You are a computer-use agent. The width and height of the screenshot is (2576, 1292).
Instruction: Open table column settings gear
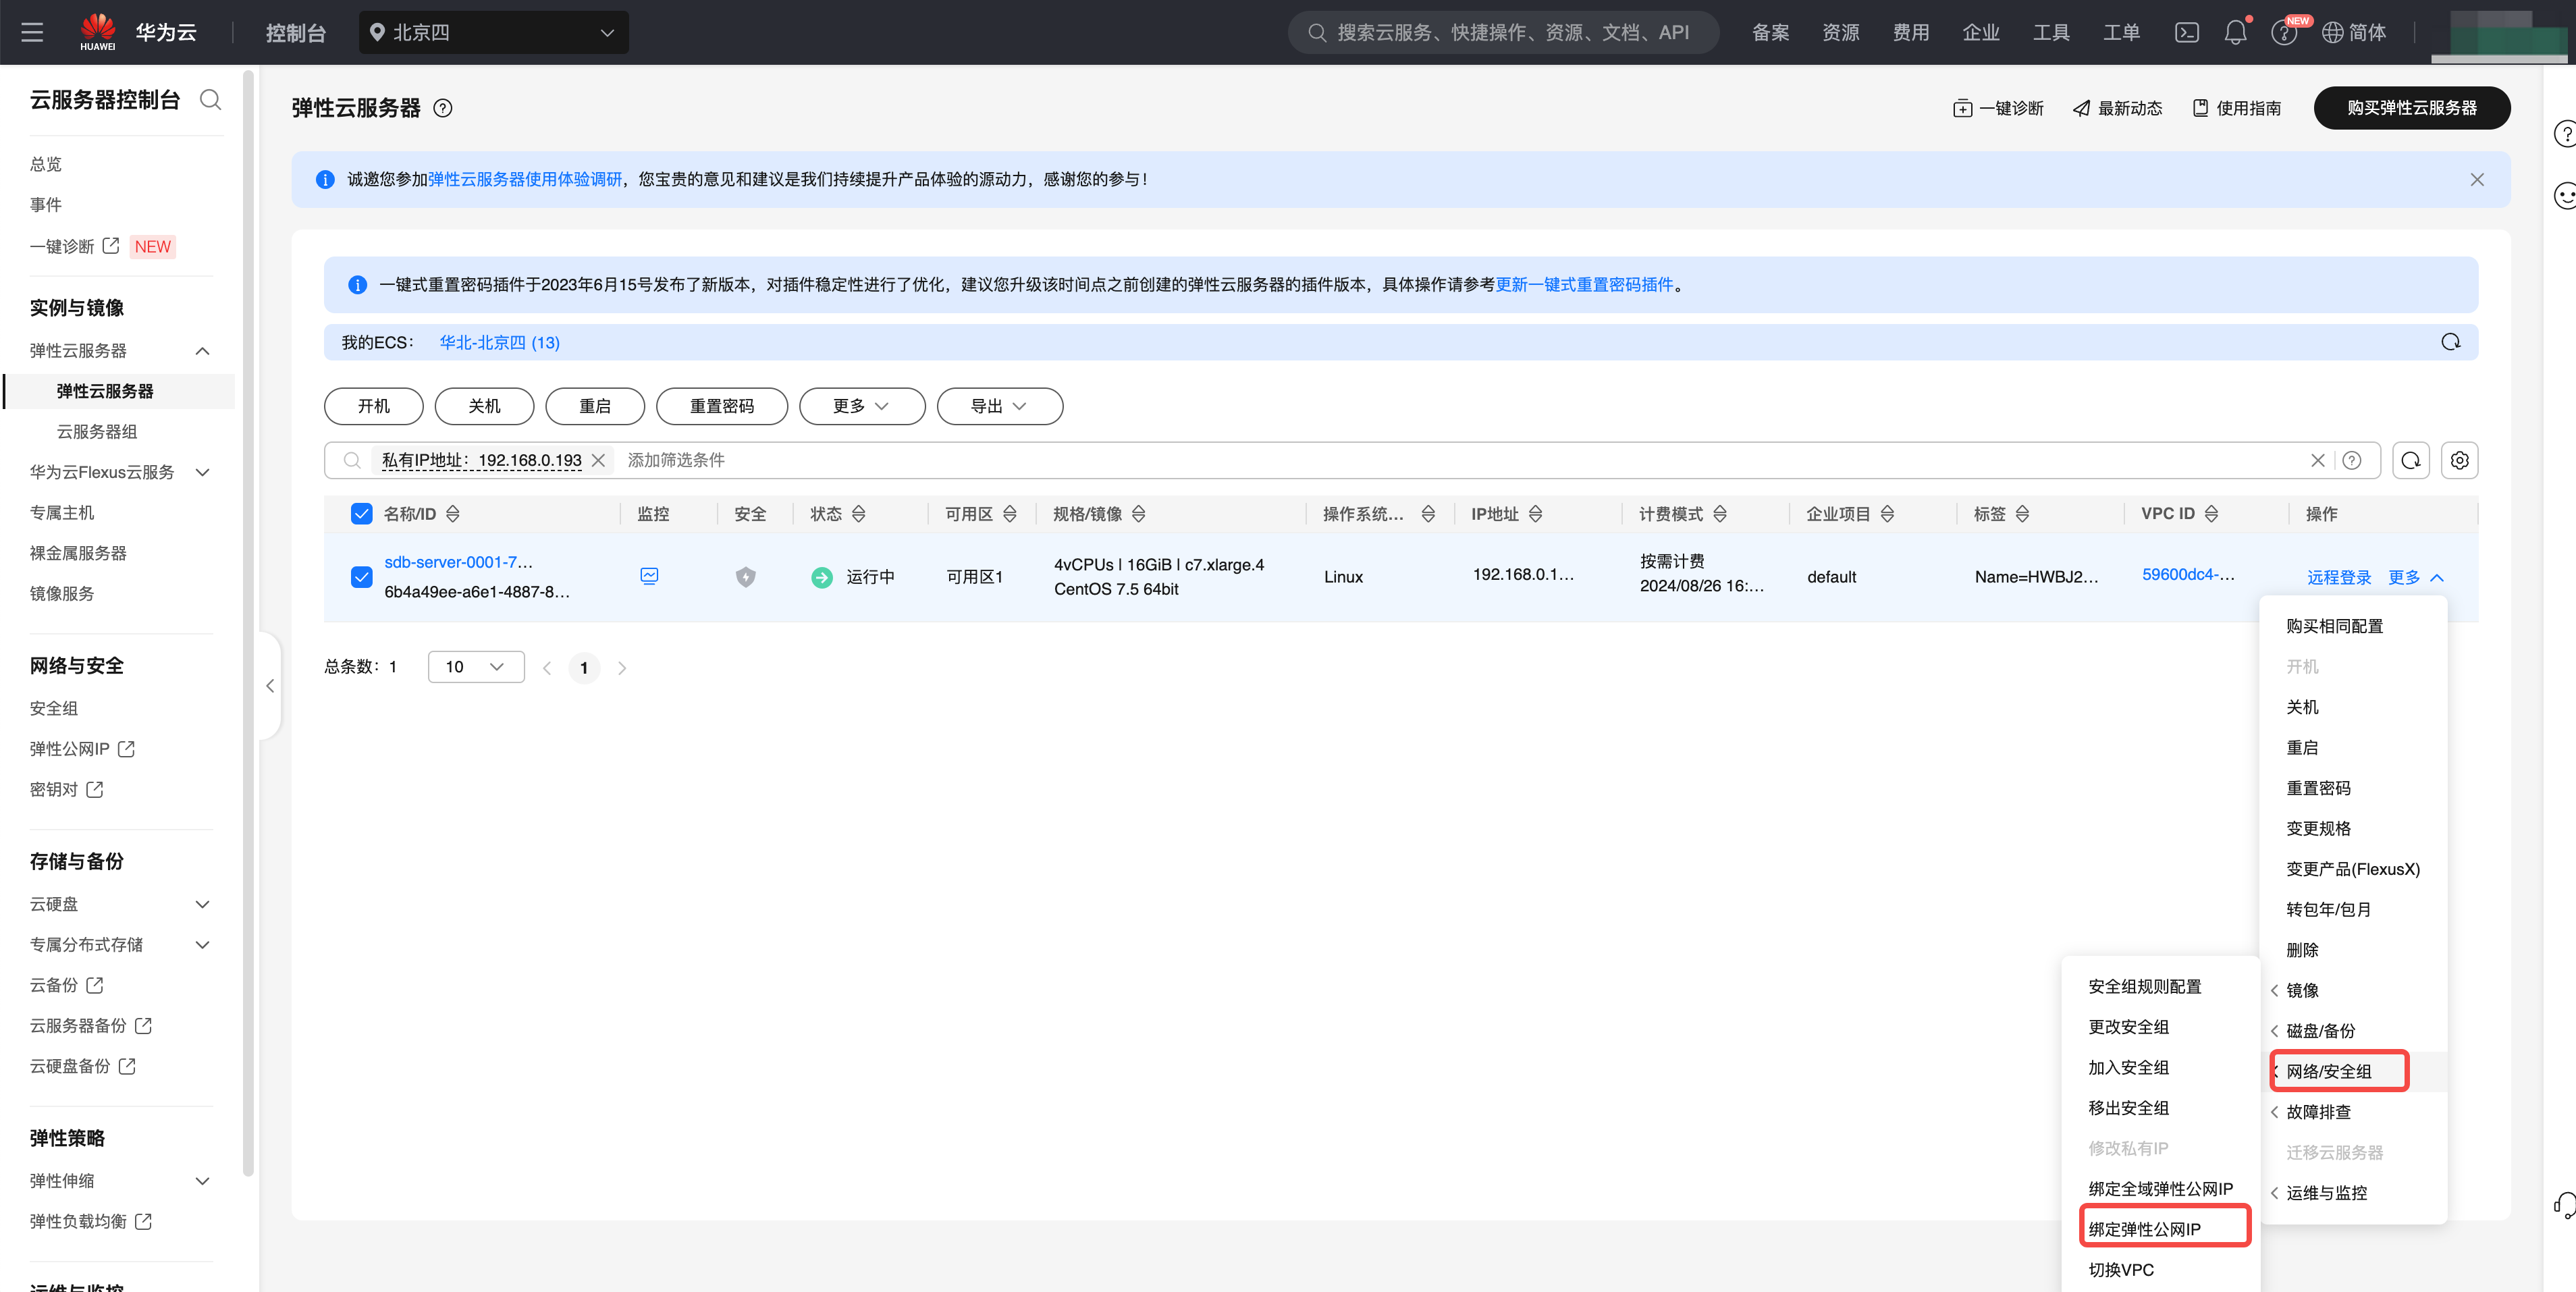(2459, 460)
